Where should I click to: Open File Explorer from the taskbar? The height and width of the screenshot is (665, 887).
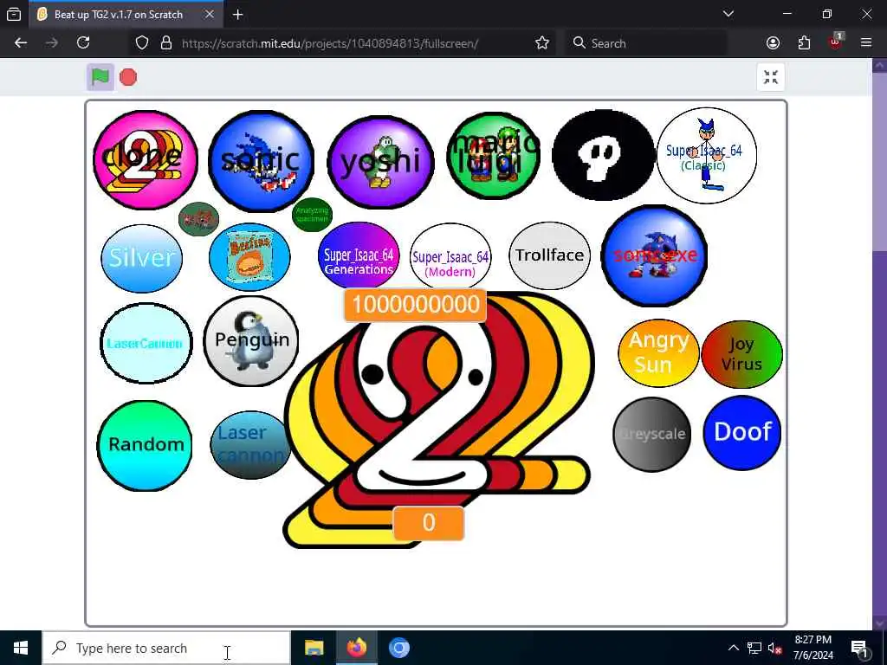[x=314, y=648]
